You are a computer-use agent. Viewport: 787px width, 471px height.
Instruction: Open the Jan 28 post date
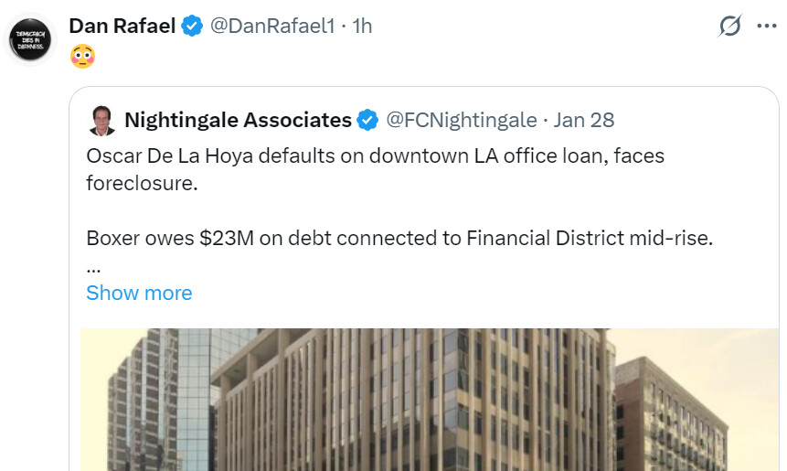coord(584,120)
